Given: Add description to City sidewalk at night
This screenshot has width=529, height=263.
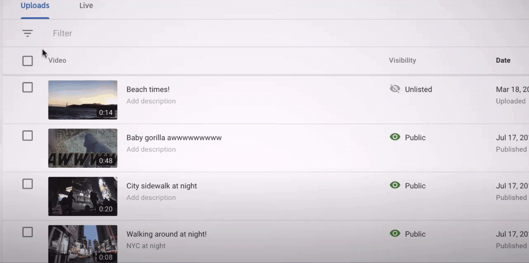Looking at the screenshot, I should pyautogui.click(x=151, y=197).
